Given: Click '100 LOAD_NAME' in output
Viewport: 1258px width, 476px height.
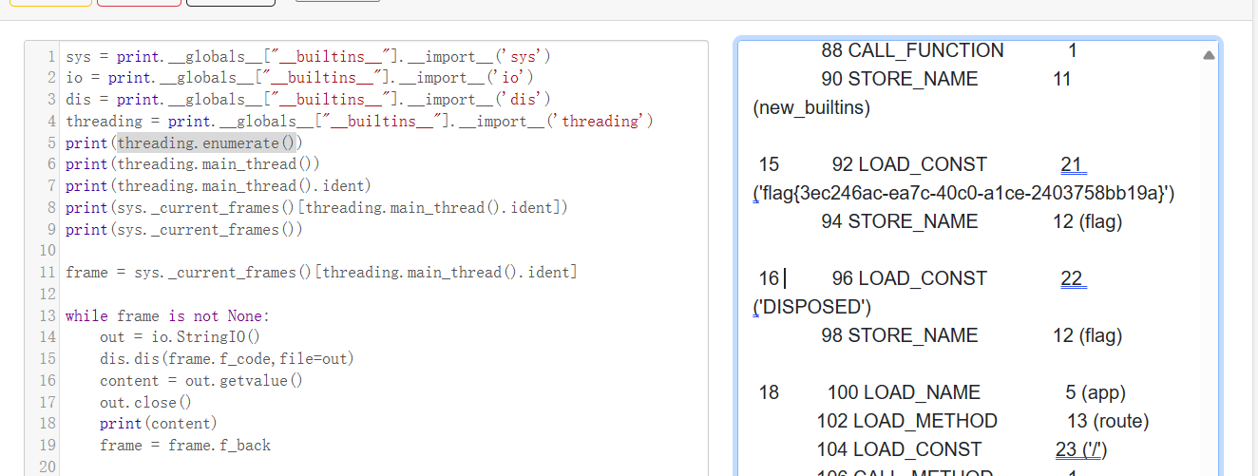Looking at the screenshot, I should pos(904,392).
